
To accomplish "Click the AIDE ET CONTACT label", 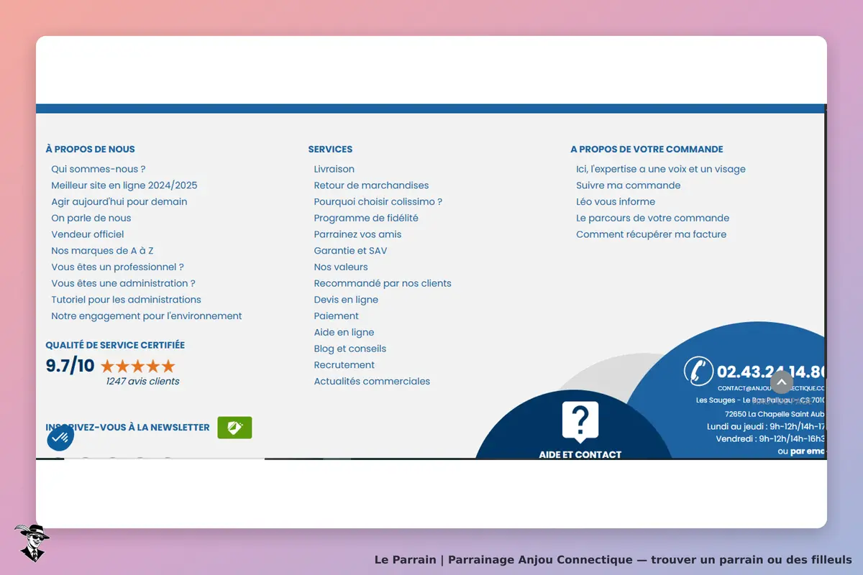I will coord(580,454).
